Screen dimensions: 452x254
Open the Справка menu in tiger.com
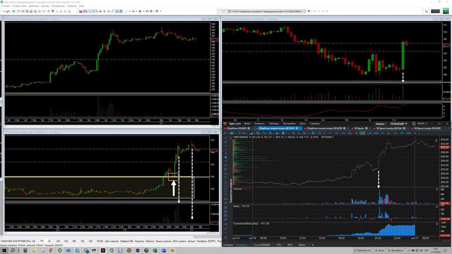315,123
